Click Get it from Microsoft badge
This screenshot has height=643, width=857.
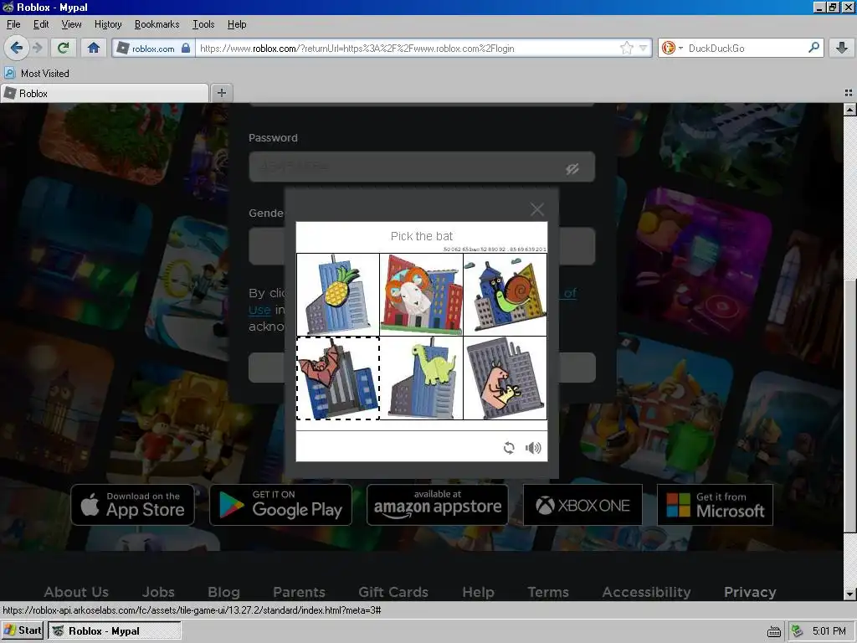click(715, 505)
